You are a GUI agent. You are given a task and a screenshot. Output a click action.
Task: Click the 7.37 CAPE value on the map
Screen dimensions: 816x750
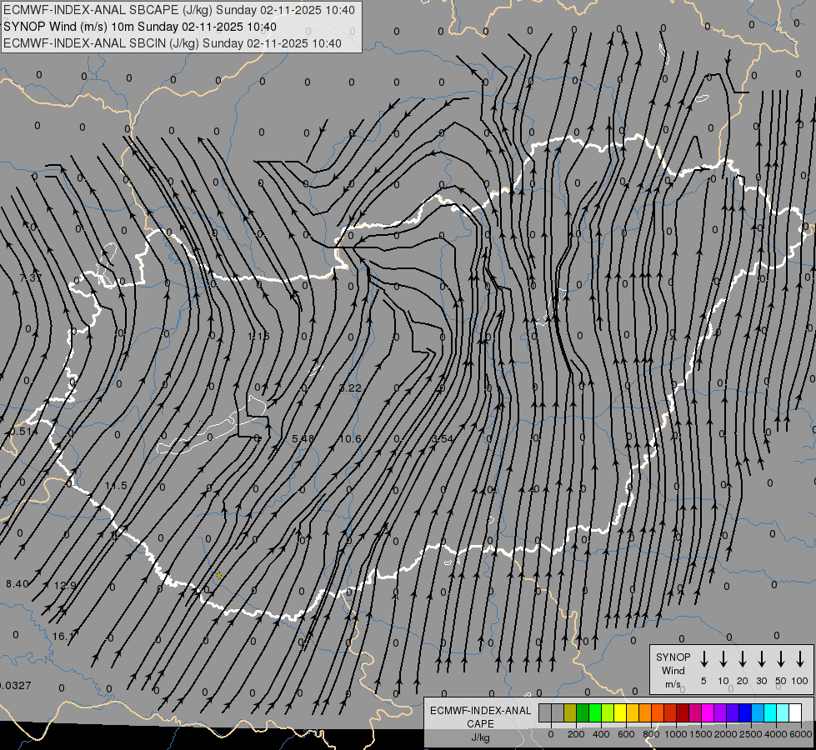click(x=31, y=278)
